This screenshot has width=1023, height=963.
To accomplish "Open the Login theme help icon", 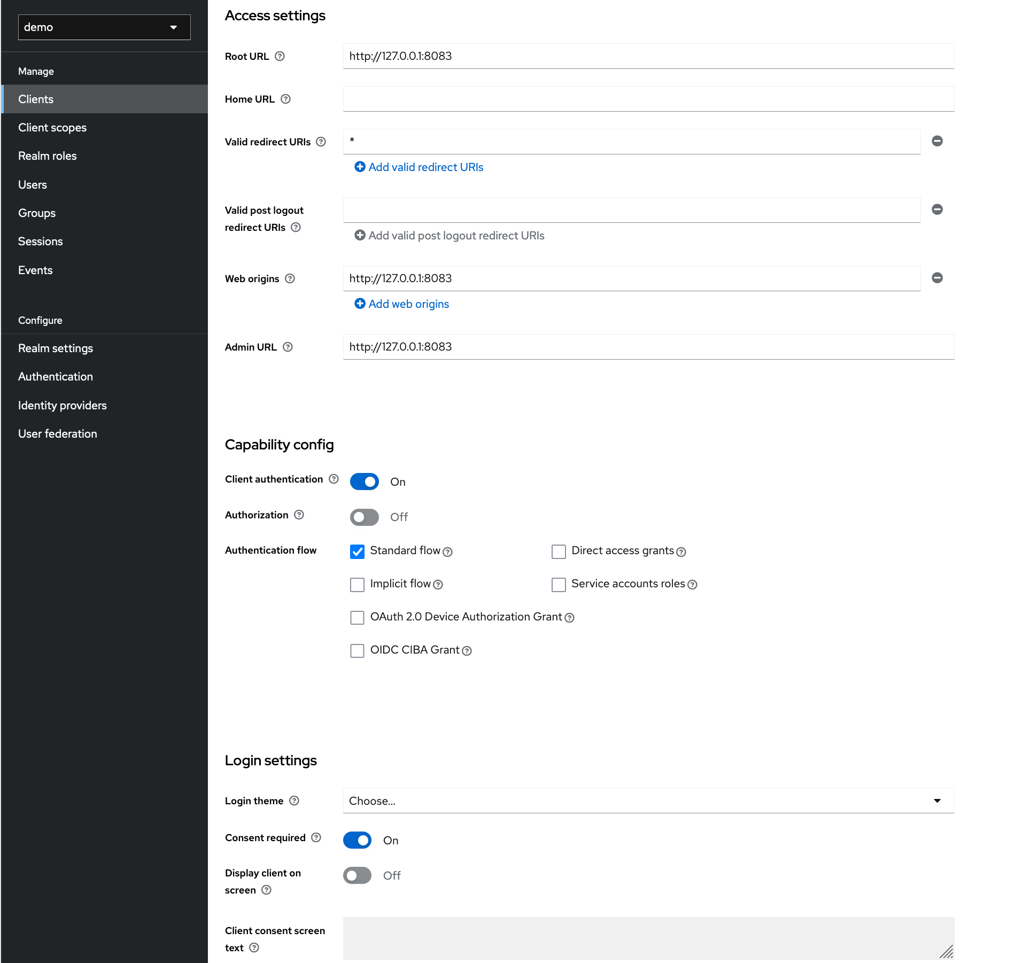I will 294,801.
